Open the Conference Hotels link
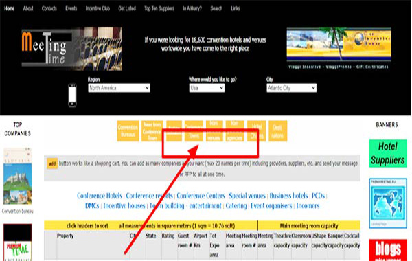 (100, 196)
